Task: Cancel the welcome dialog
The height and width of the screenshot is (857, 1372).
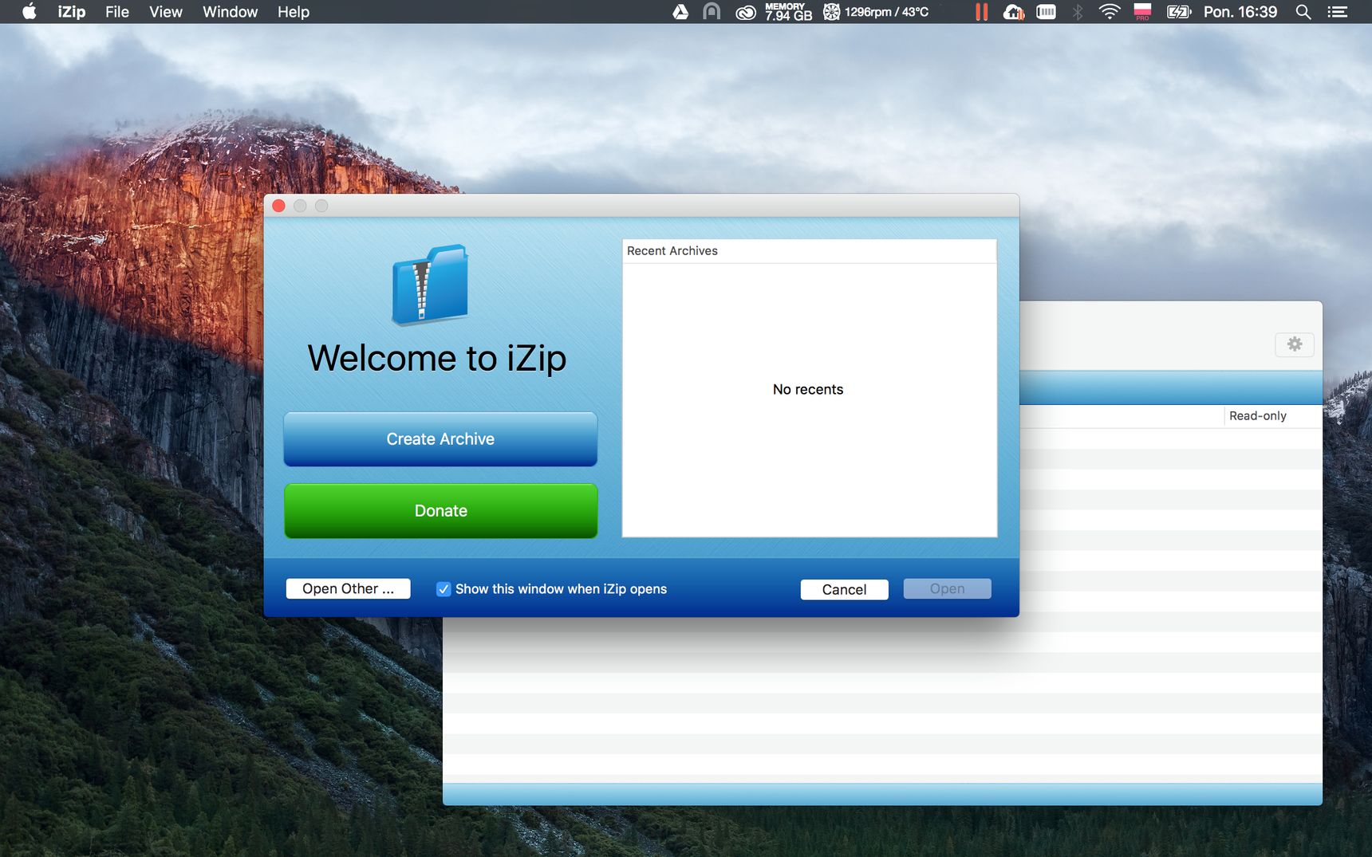Action: tap(844, 589)
